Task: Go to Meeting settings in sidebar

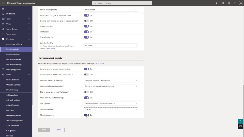Action: point(13,54)
